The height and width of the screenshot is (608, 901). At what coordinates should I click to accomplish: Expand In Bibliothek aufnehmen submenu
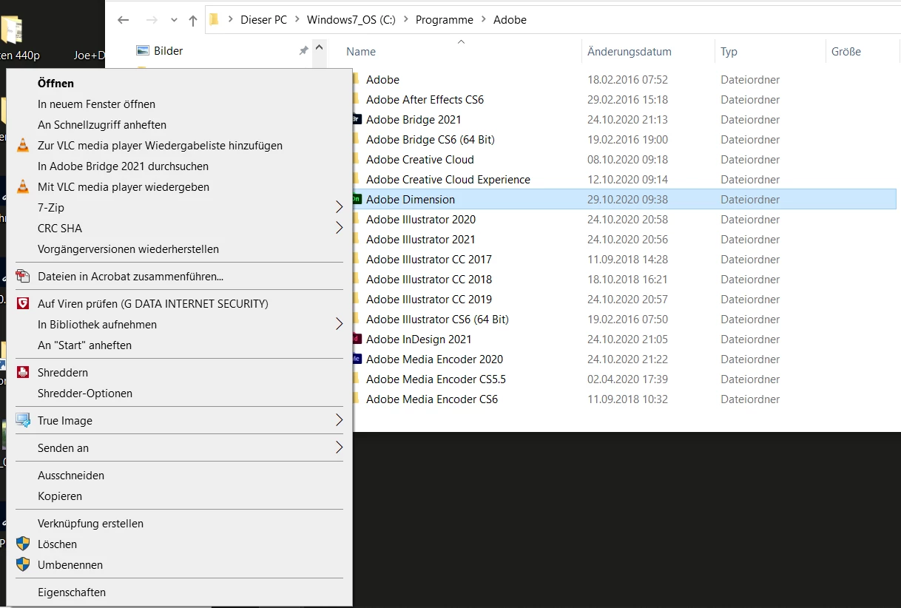[340, 324]
